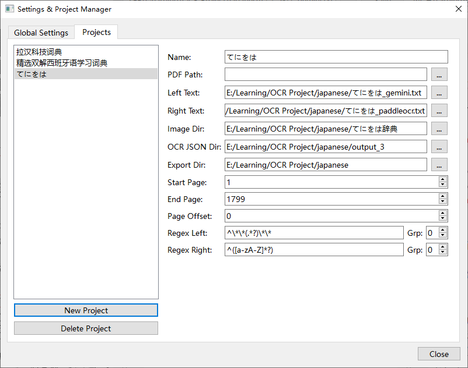Increment the Page Offset spinner
Viewport: 468px width, 368px height.
coord(443,213)
